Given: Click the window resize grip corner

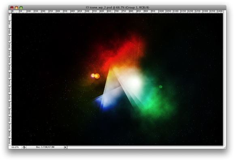Looking at the screenshot, I should tap(224, 147).
